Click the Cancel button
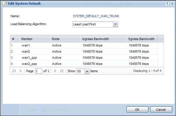 (x=161, y=109)
